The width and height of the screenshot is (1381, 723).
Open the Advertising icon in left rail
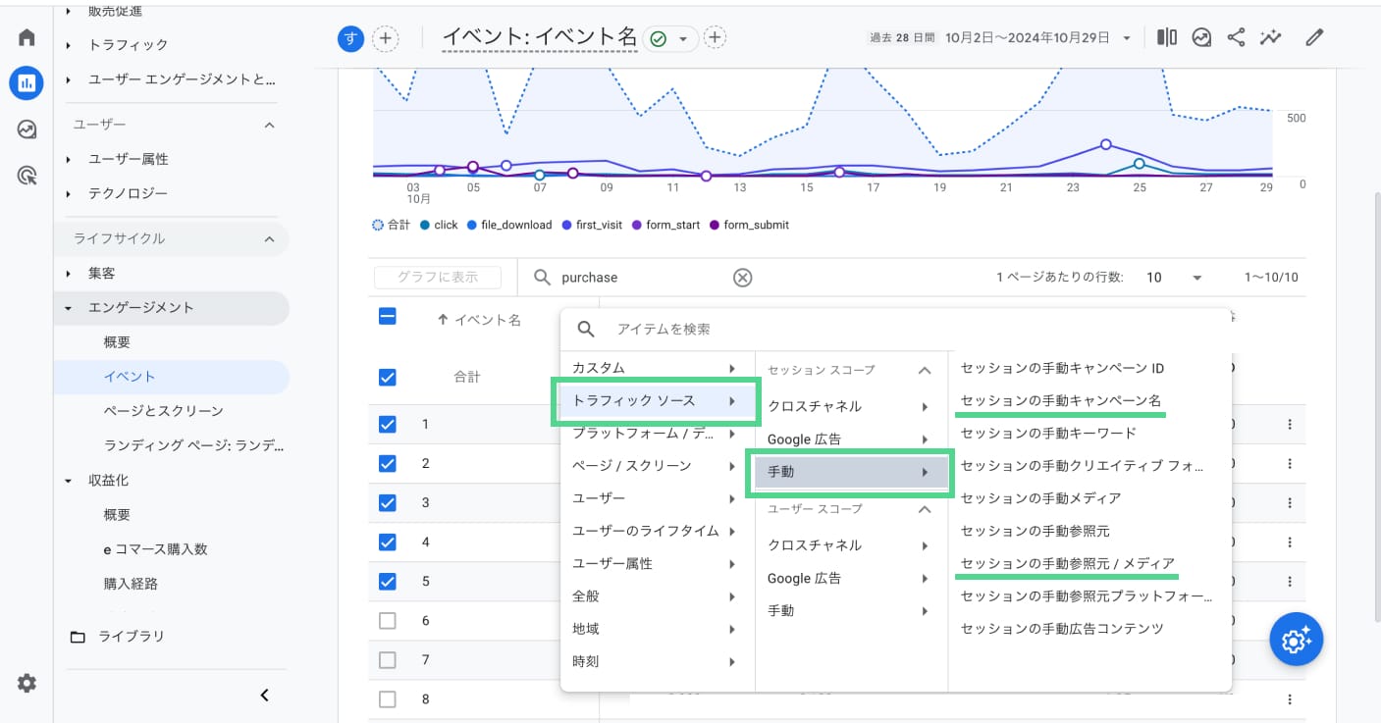[27, 177]
